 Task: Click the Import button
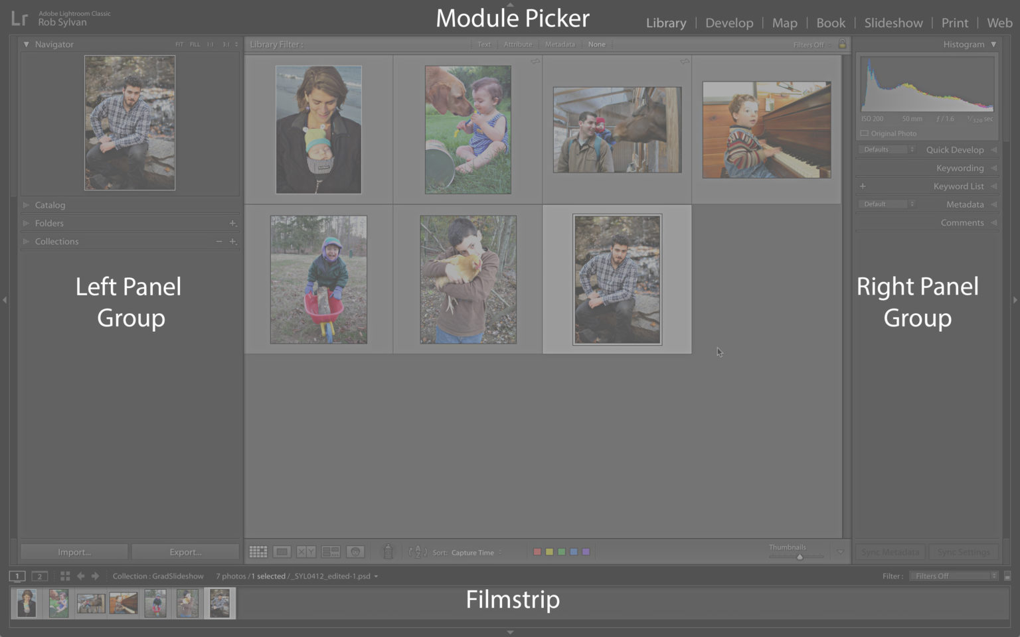[x=74, y=552]
